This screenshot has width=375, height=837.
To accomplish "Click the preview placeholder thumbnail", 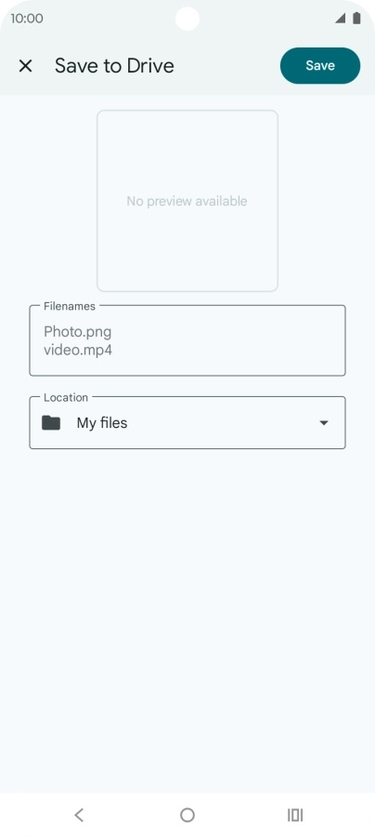I will coord(187,201).
